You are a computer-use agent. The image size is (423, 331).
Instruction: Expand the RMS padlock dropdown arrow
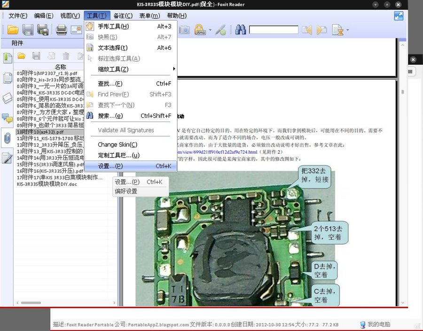pos(210,31)
